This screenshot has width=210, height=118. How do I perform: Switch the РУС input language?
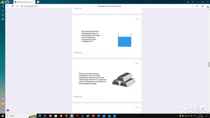tap(195, 116)
